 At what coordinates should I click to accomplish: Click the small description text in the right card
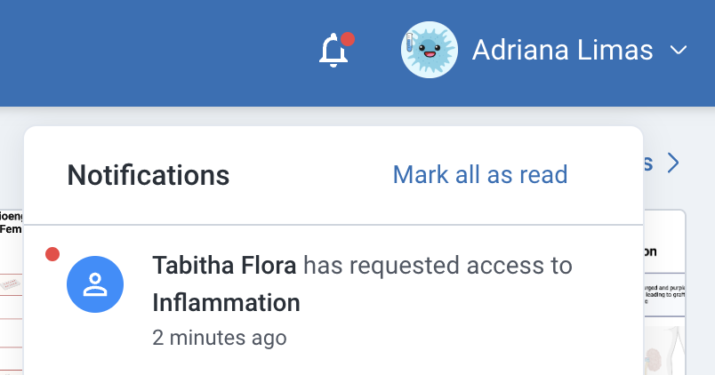coord(663,294)
